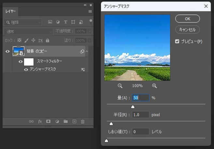Click the 量 amount slider handle

[133, 107]
